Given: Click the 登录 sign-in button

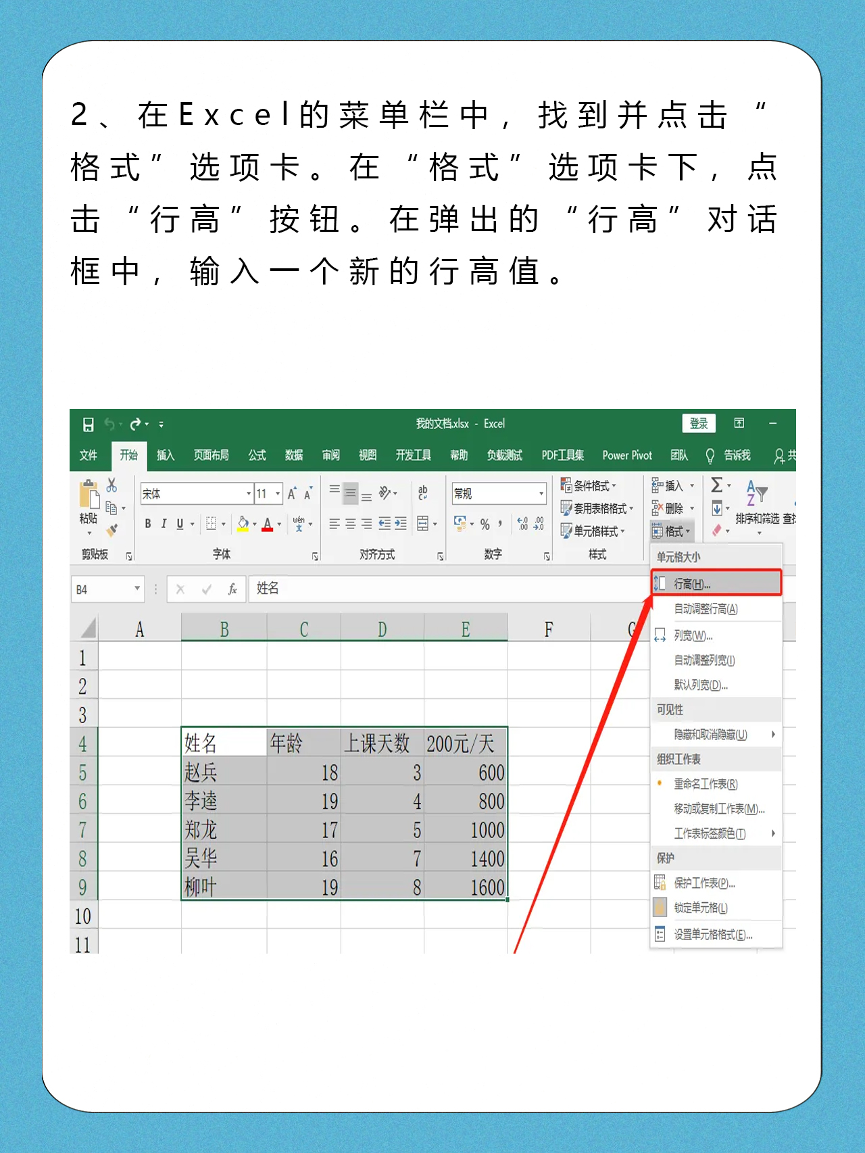Looking at the screenshot, I should click(699, 424).
